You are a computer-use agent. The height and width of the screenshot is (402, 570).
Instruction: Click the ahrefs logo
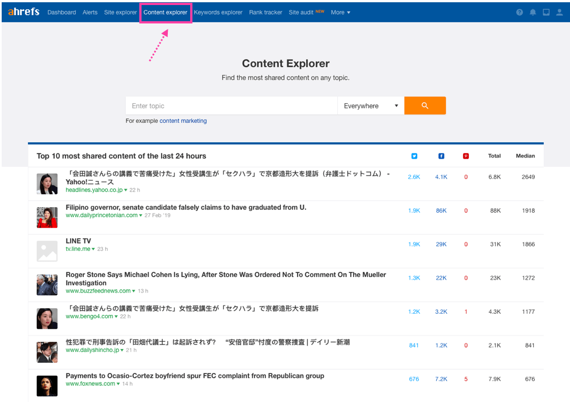tap(23, 12)
